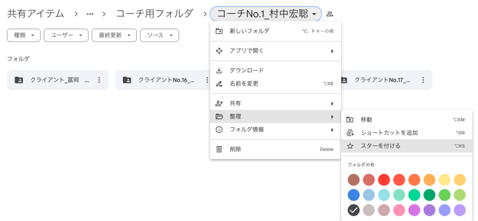Image resolution: width=478 pixels, height=221 pixels.
Task: Pick the blue folder color swatch
Action: click(x=354, y=195)
